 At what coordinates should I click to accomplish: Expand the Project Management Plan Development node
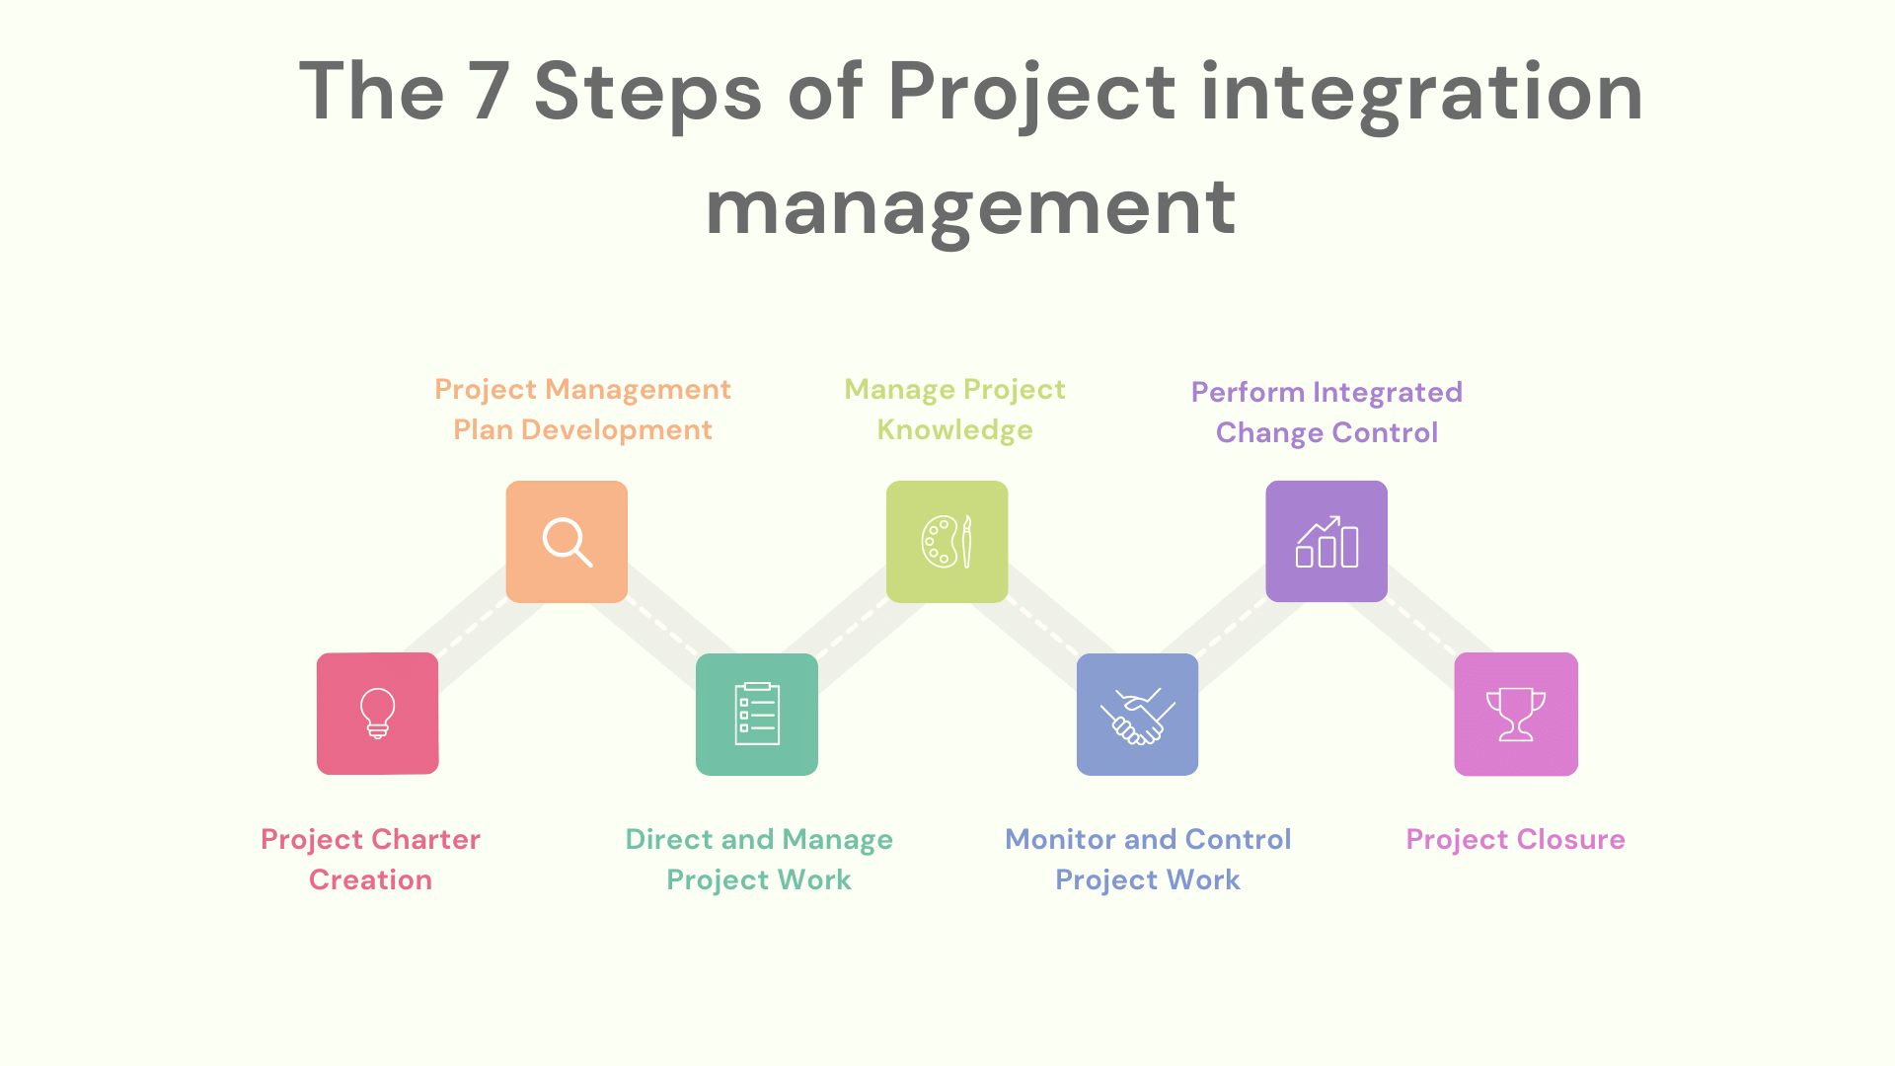point(568,542)
